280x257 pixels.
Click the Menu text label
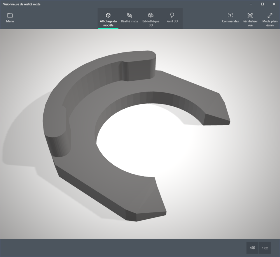pyautogui.click(x=10, y=21)
